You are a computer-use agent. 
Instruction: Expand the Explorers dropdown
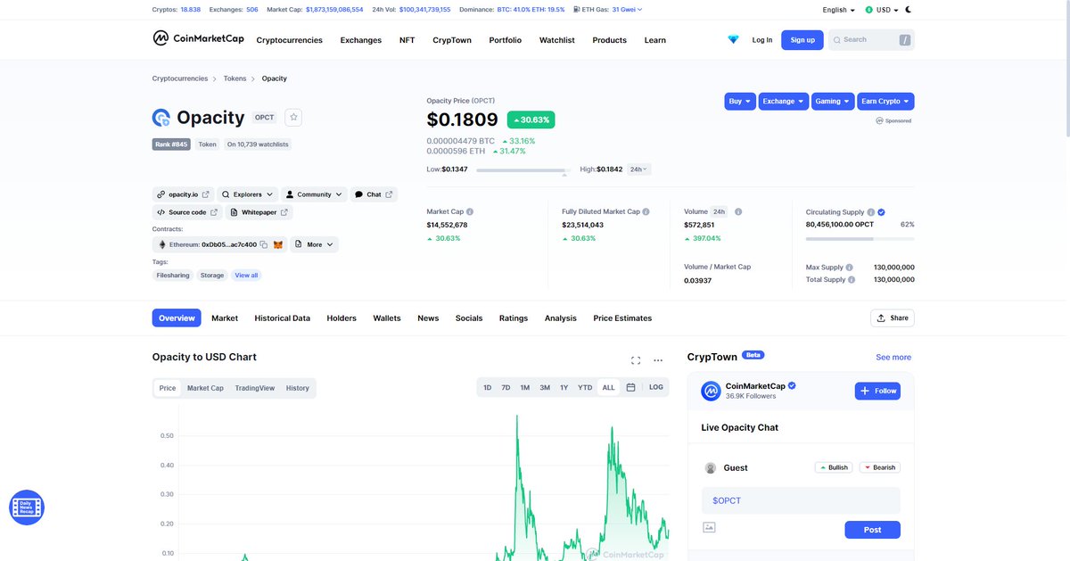pyautogui.click(x=248, y=194)
